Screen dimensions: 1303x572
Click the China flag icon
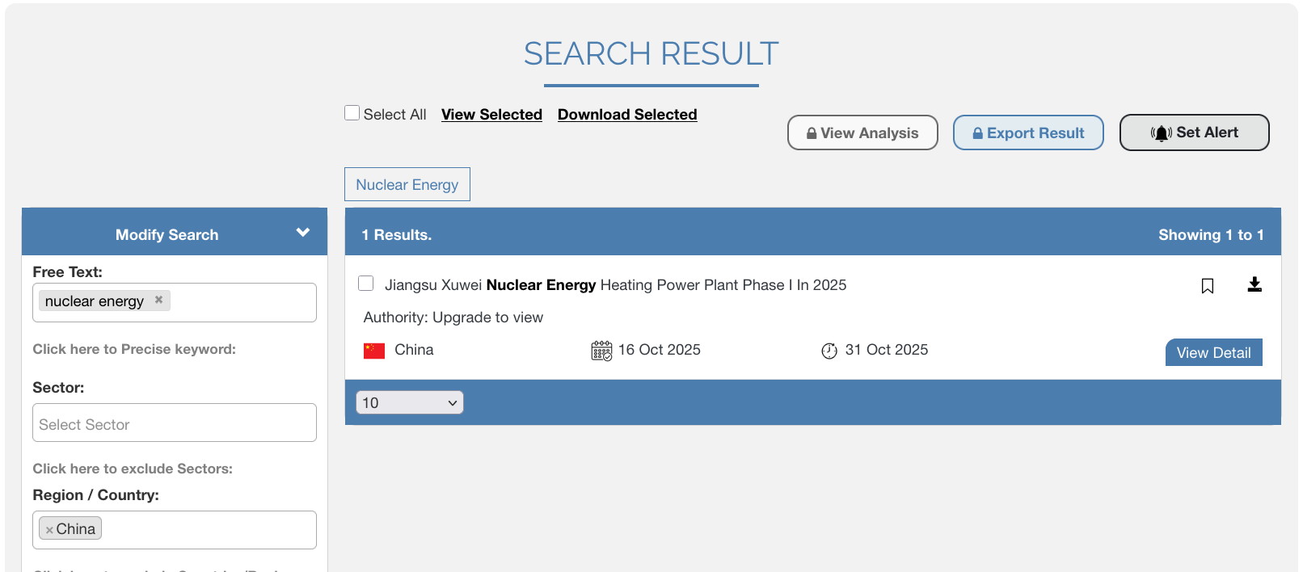point(374,351)
